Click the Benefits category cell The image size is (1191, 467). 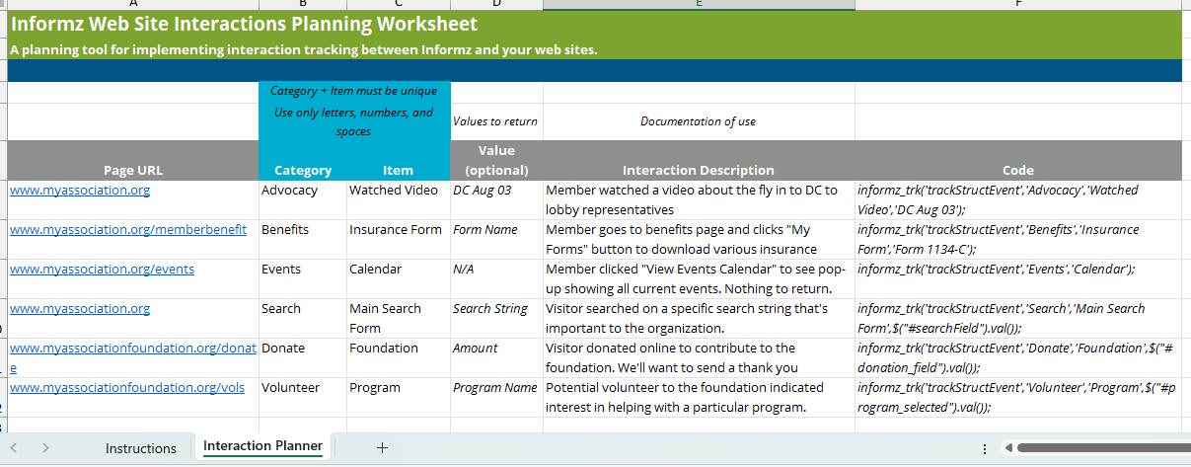coord(303,239)
